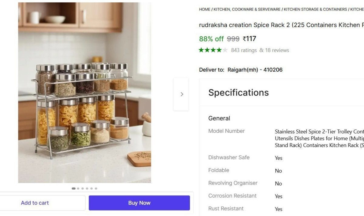Select the second carousel dot

click(78, 188)
